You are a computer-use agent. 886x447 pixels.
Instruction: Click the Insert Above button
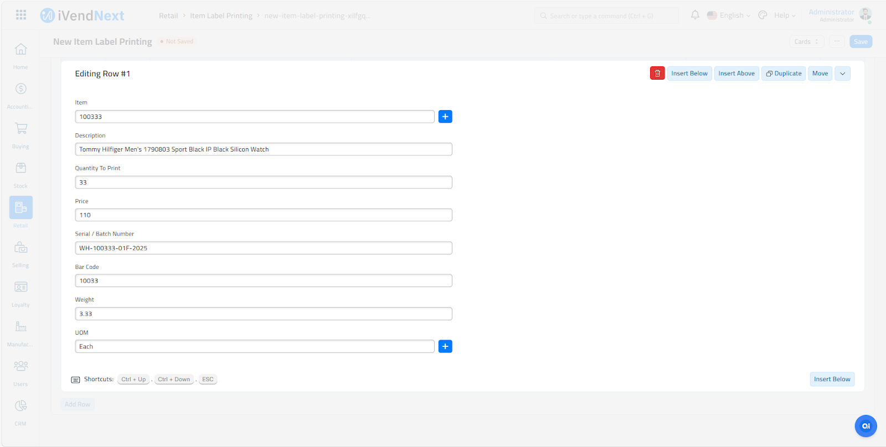click(736, 74)
